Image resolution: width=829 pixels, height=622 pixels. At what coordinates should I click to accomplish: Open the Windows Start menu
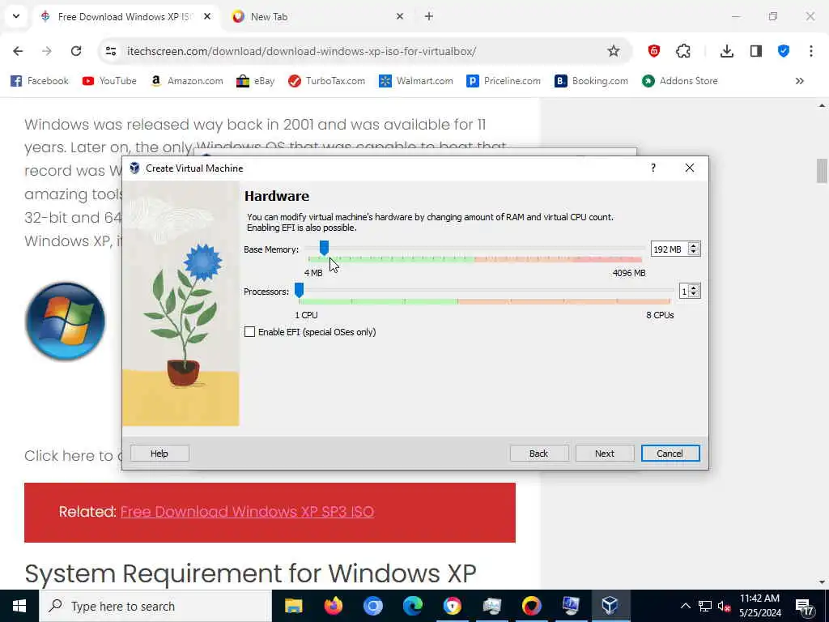tap(19, 606)
